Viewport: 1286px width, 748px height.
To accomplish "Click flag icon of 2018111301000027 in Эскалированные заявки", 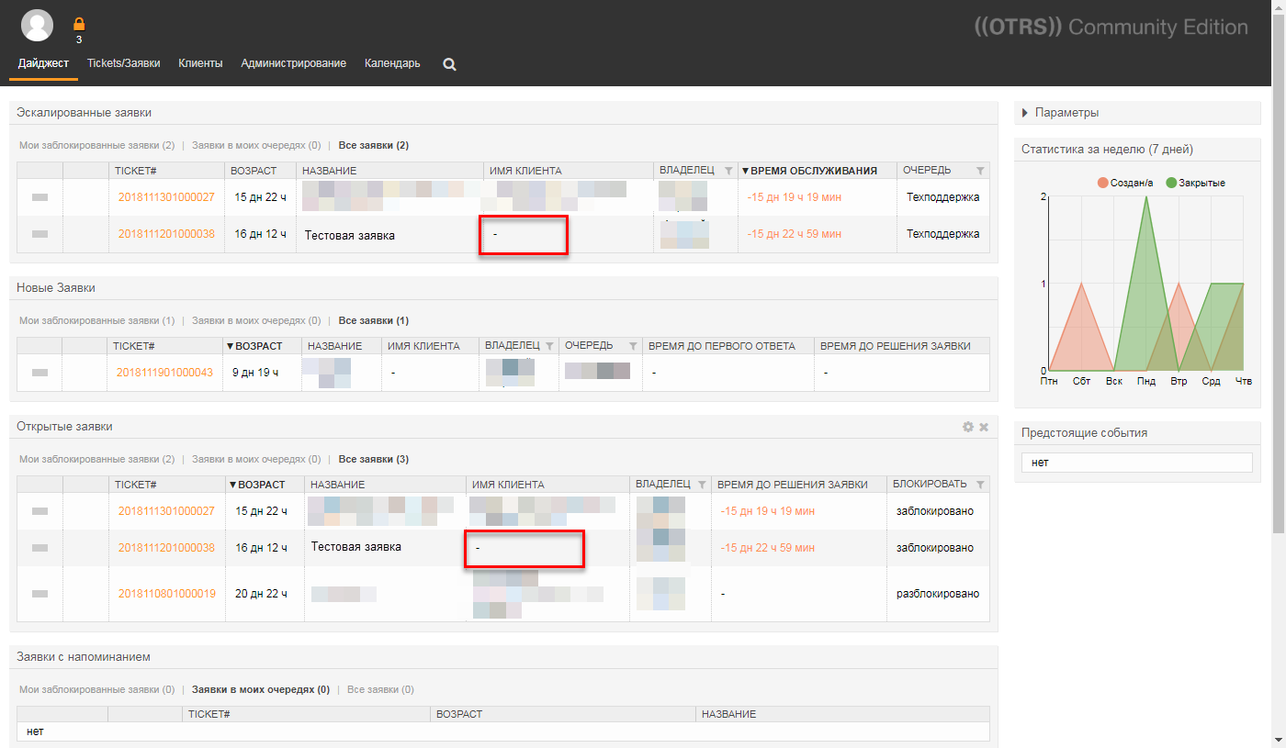I will [x=39, y=197].
